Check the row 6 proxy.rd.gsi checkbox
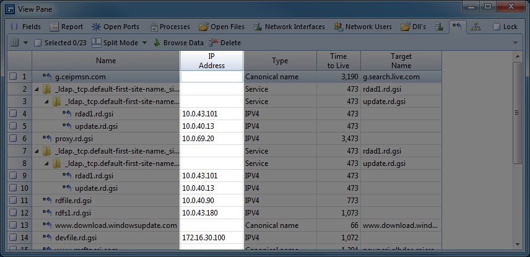The height and width of the screenshot is (257, 530). point(13,139)
